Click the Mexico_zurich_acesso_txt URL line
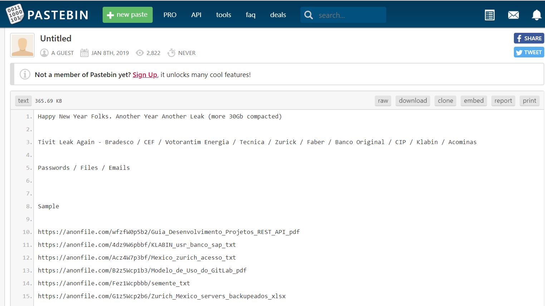 tap(137, 257)
